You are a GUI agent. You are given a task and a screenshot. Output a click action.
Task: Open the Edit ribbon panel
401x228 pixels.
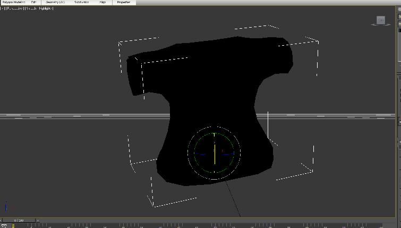click(34, 2)
